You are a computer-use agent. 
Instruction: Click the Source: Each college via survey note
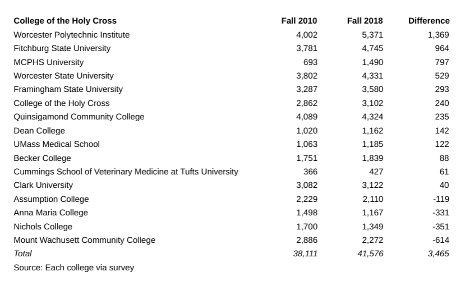click(x=74, y=268)
